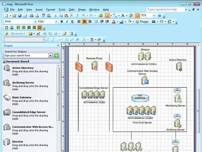
Task: Toggle Underline formatting
Action: tap(72, 22)
